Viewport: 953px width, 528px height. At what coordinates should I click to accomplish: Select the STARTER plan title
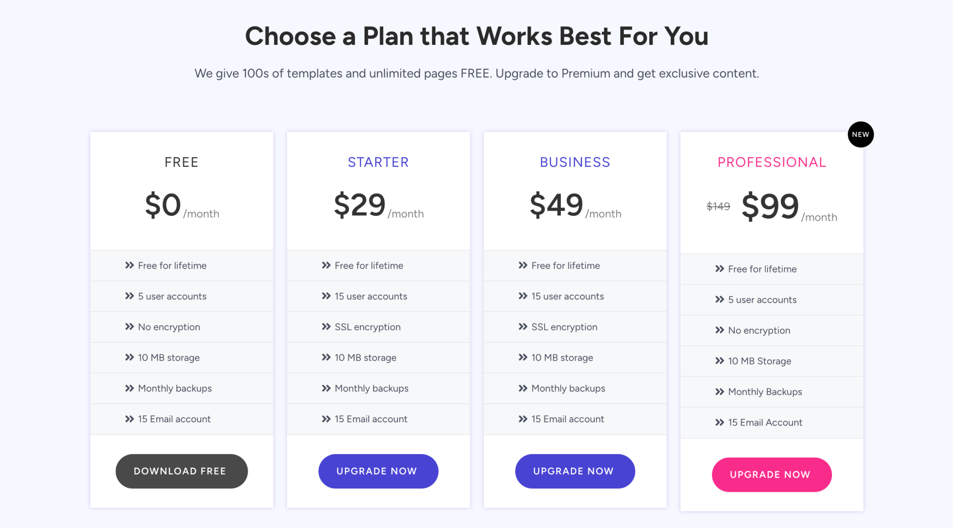click(x=378, y=162)
